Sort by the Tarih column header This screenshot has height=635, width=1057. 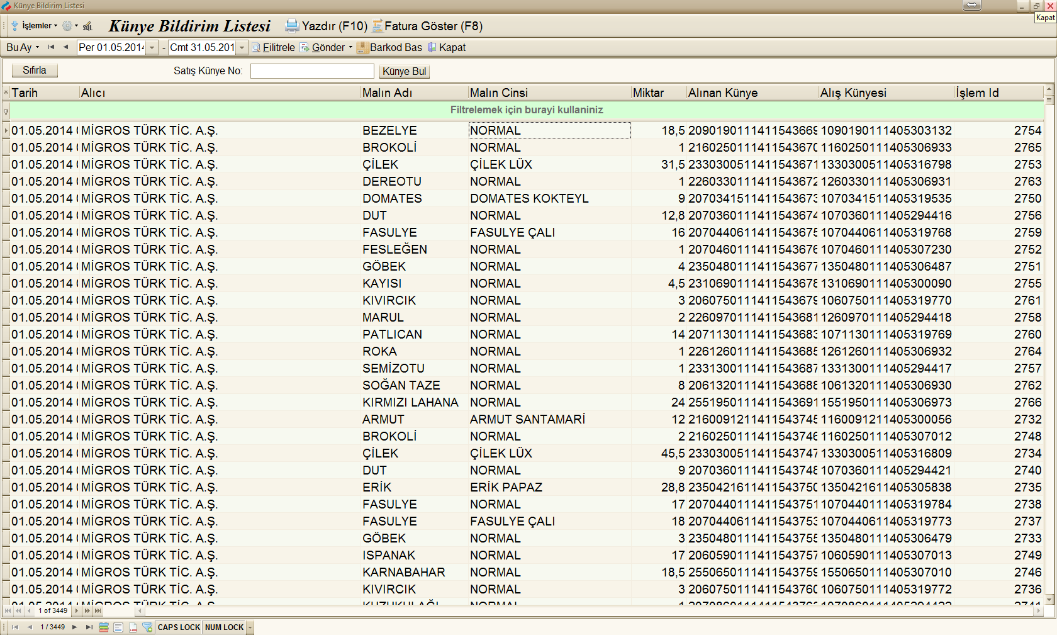45,93
